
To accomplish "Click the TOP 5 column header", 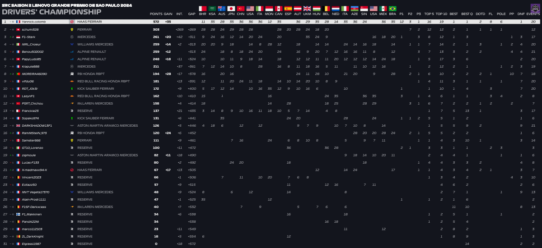I will [x=429, y=14].
